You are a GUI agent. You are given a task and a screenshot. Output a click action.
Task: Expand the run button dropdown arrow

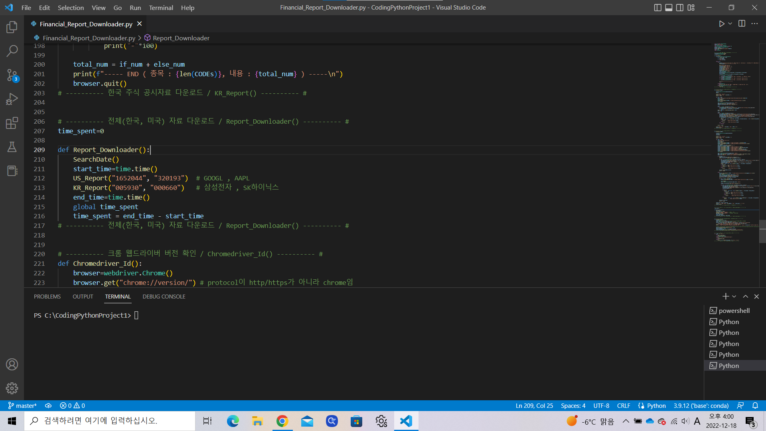coord(730,24)
